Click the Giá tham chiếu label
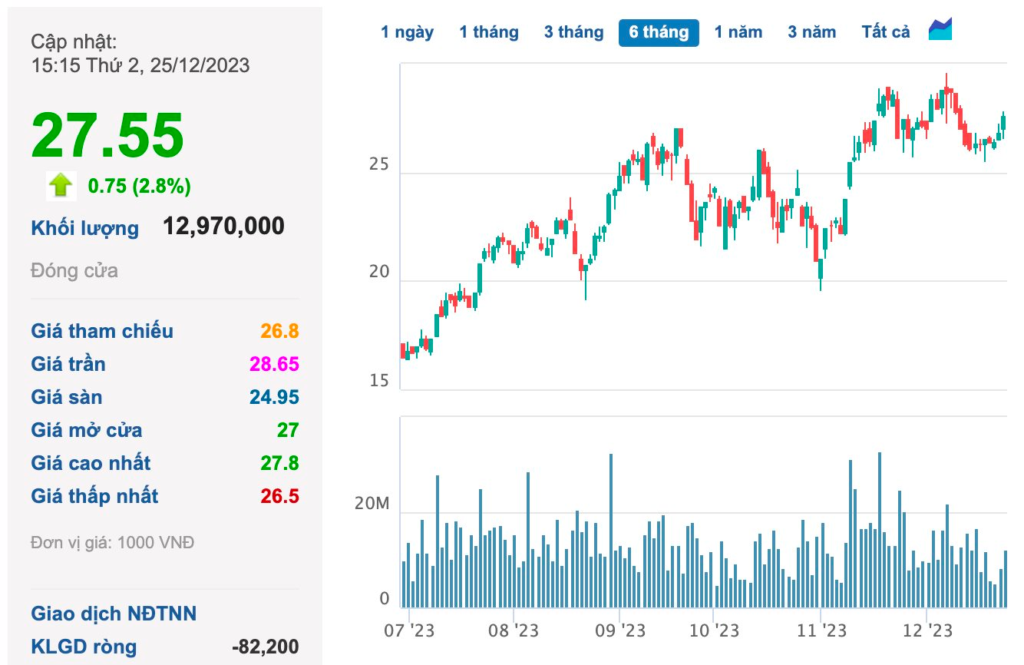 [102, 331]
